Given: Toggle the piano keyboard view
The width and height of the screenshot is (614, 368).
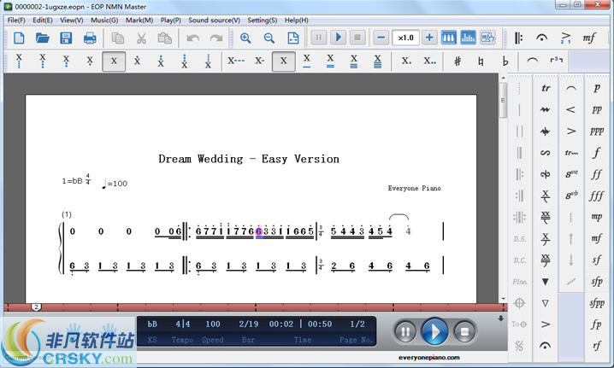Looking at the screenshot, I should [448, 38].
